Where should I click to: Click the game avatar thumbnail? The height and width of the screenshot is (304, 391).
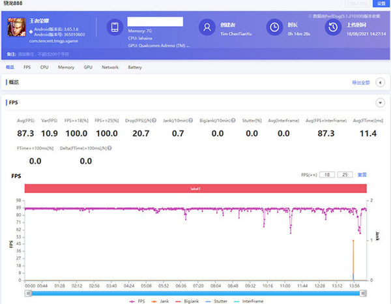pyautogui.click(x=16, y=28)
